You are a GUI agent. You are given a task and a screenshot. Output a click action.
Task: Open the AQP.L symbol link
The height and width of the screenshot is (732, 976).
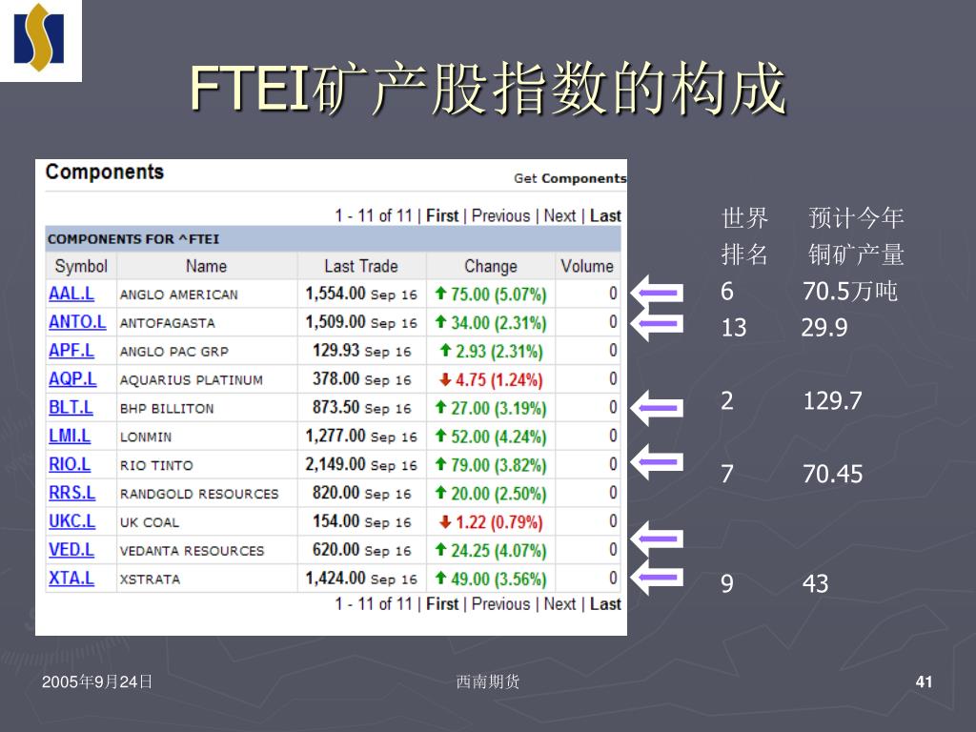(72, 379)
